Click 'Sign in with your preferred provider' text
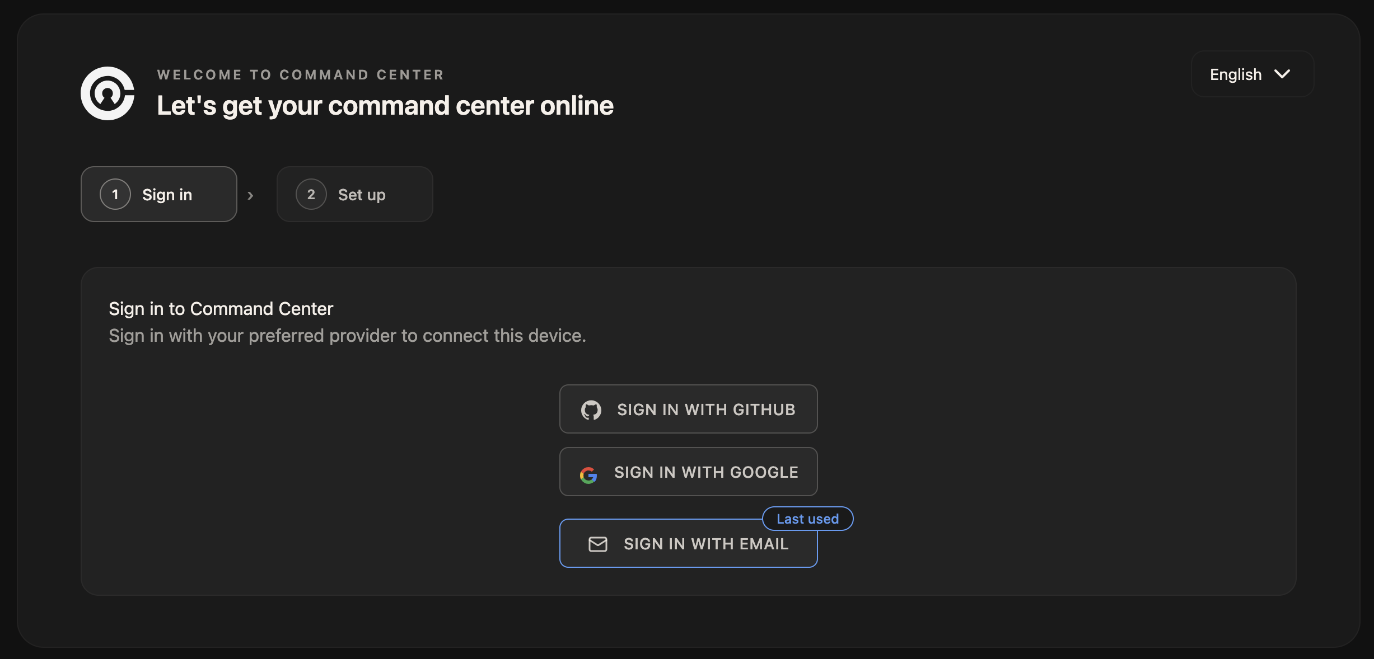Image resolution: width=1374 pixels, height=659 pixels. point(347,336)
